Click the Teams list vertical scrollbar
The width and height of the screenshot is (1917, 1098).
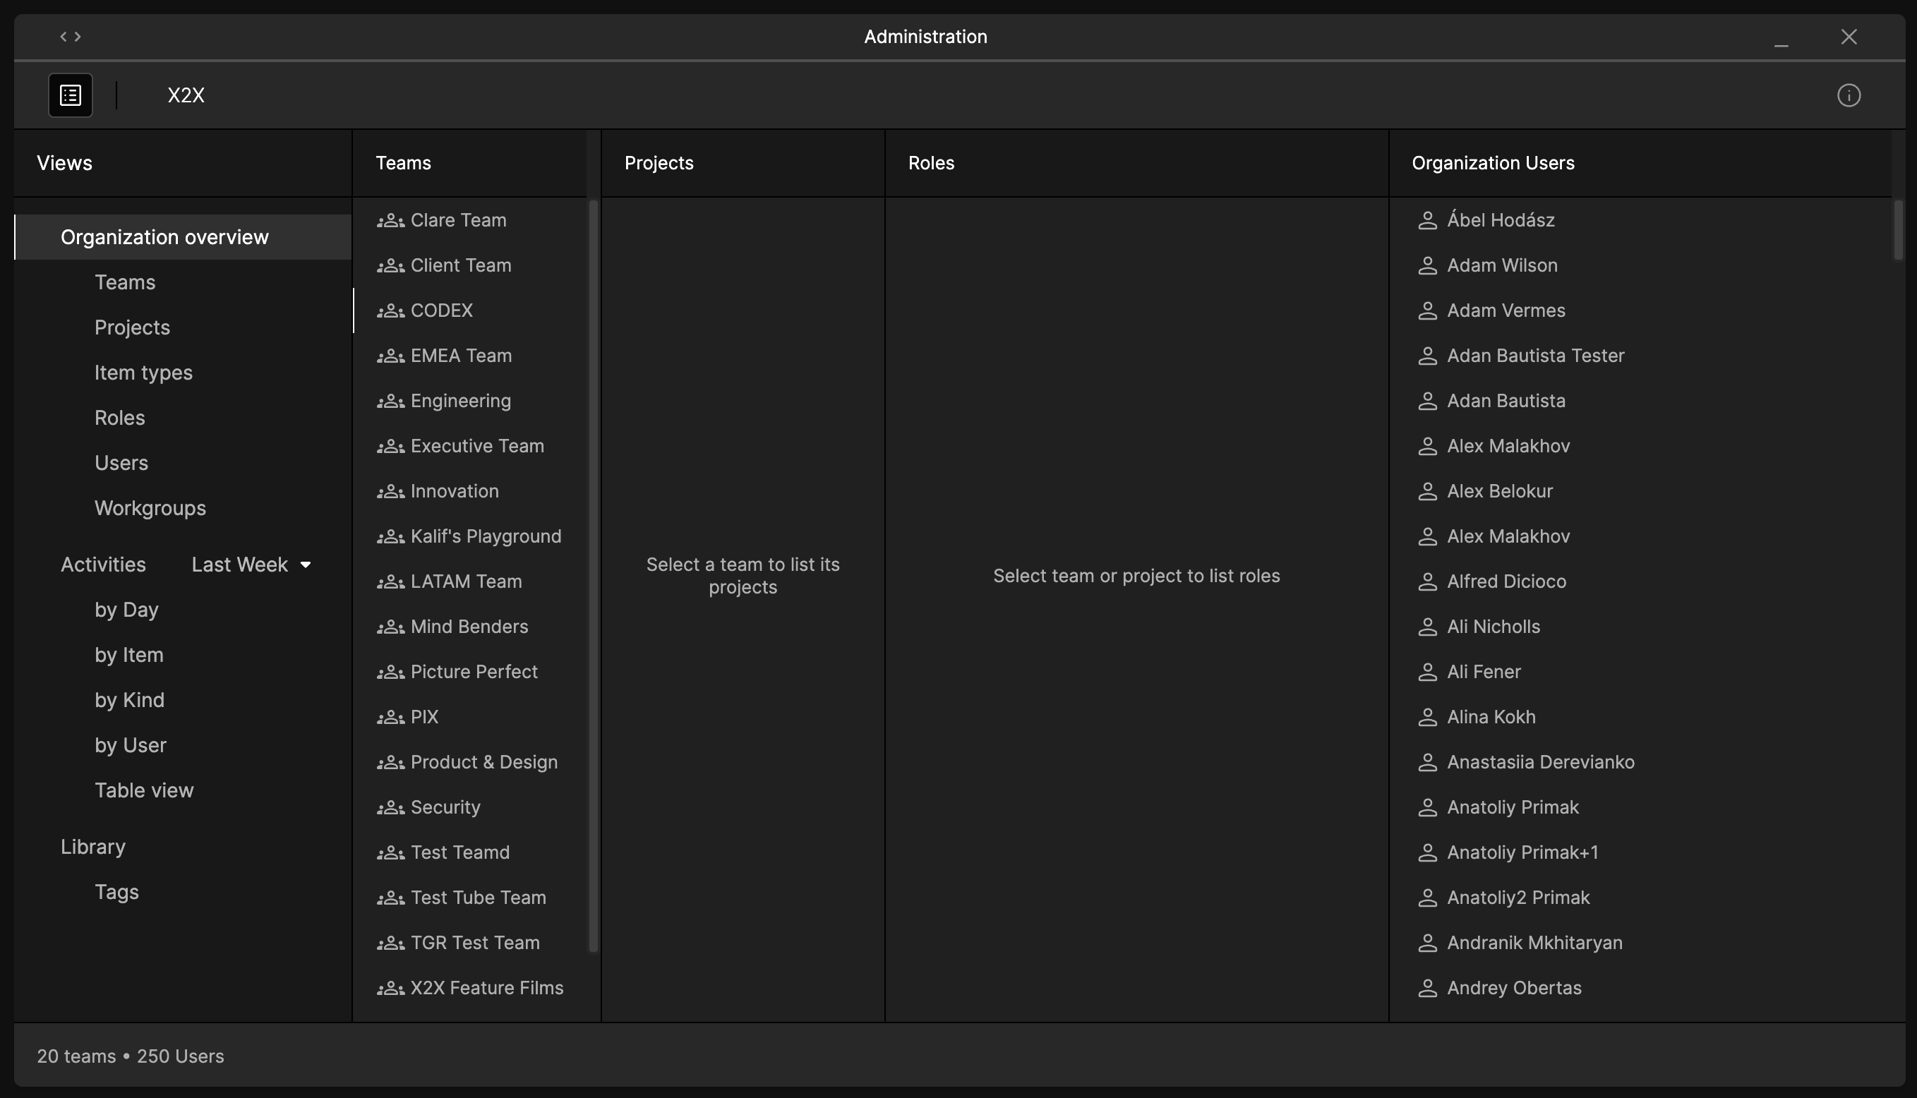pyautogui.click(x=593, y=573)
